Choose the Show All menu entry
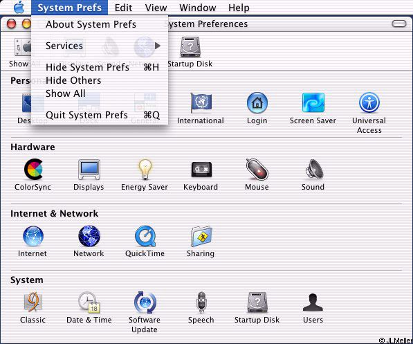 pyautogui.click(x=100, y=93)
